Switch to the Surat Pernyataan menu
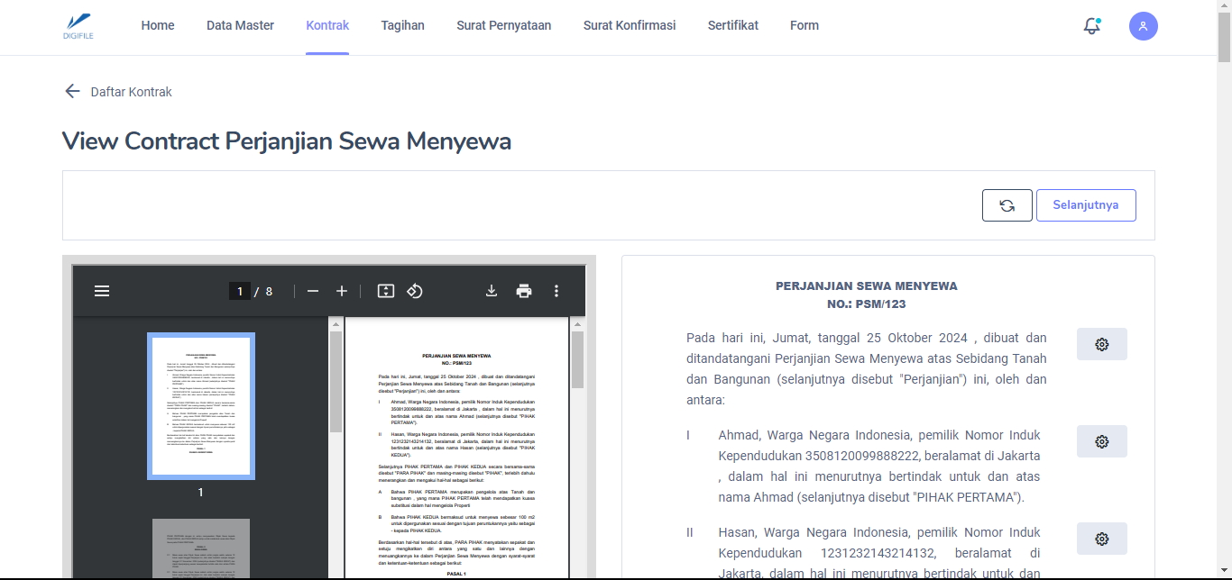Image resolution: width=1232 pixels, height=580 pixels. [503, 26]
